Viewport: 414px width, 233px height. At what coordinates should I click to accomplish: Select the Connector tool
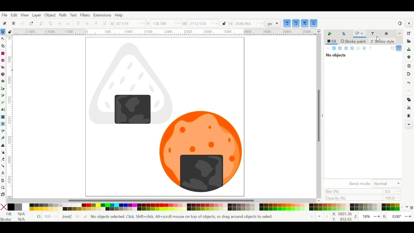point(3,166)
